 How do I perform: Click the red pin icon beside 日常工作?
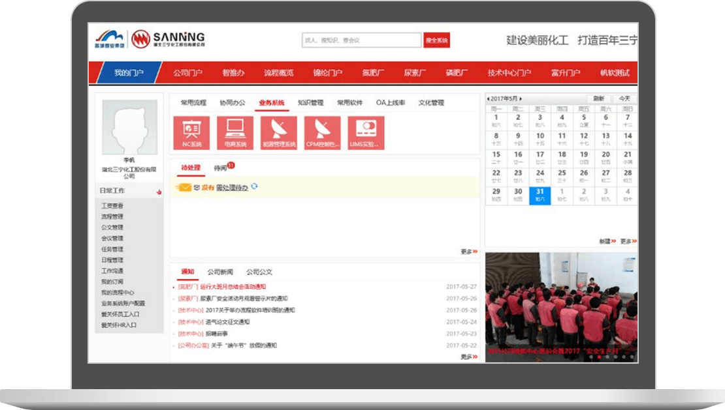tap(159, 192)
